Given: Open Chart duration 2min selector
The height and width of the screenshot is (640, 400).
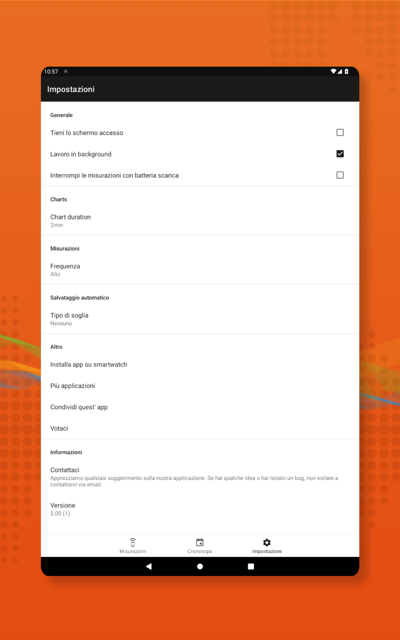Looking at the screenshot, I should 200,221.
